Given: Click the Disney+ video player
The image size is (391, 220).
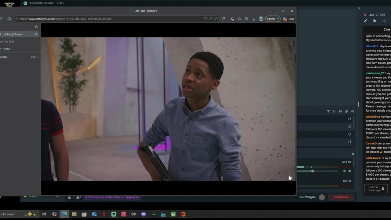Looking at the screenshot, I should (168, 109).
